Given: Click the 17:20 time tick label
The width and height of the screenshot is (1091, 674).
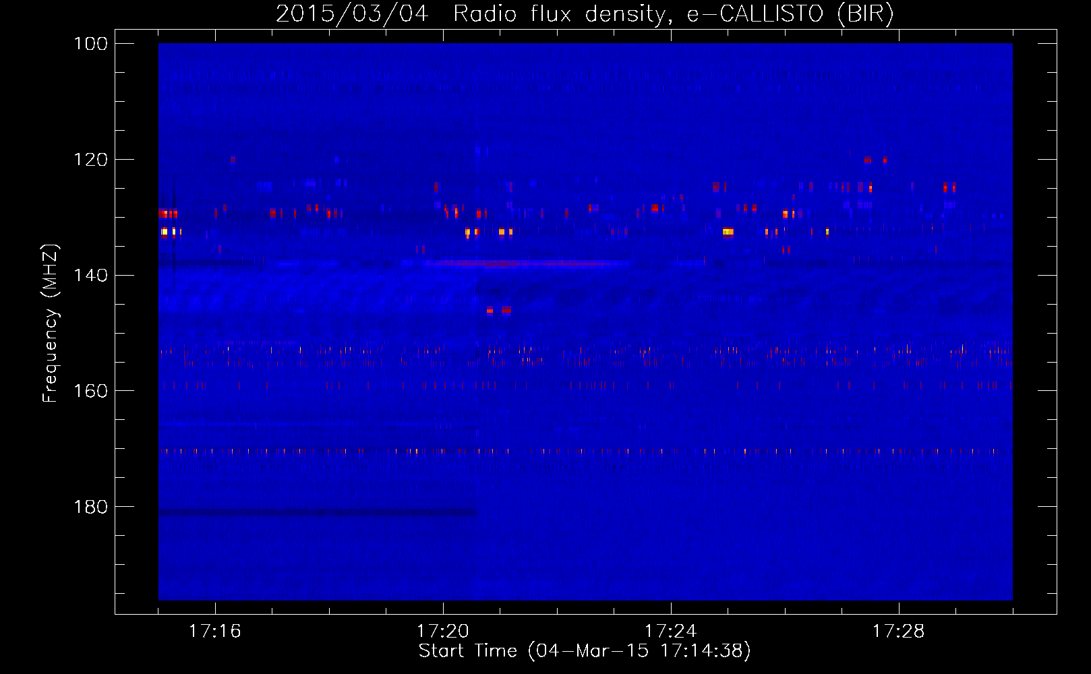Looking at the screenshot, I should coord(443,632).
